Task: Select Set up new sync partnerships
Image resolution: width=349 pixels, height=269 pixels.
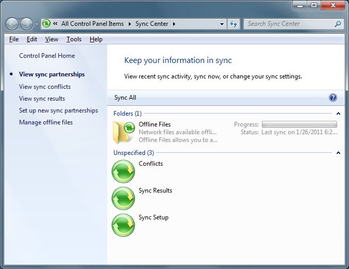Action: (58, 110)
